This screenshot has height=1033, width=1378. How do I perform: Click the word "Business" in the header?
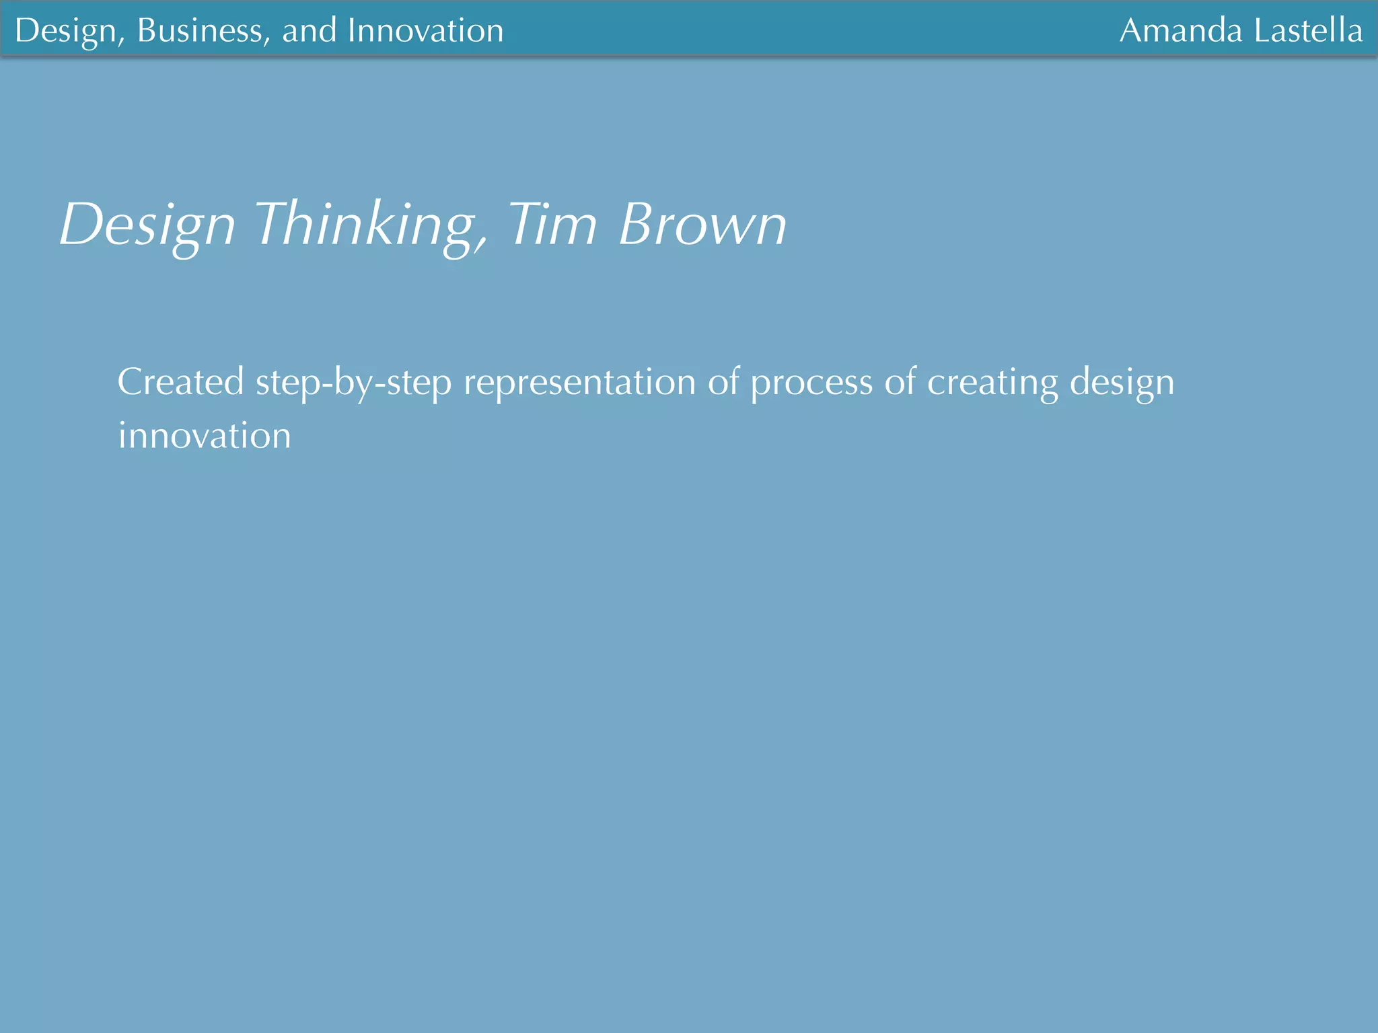click(203, 31)
